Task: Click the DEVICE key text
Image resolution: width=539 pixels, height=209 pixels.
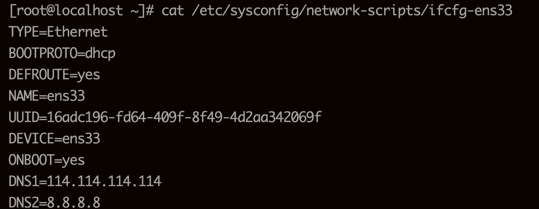Action: (x=31, y=138)
